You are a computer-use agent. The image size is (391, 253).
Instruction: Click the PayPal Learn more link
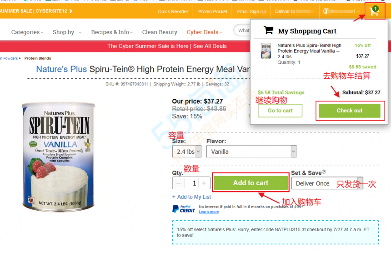pyautogui.click(x=209, y=212)
